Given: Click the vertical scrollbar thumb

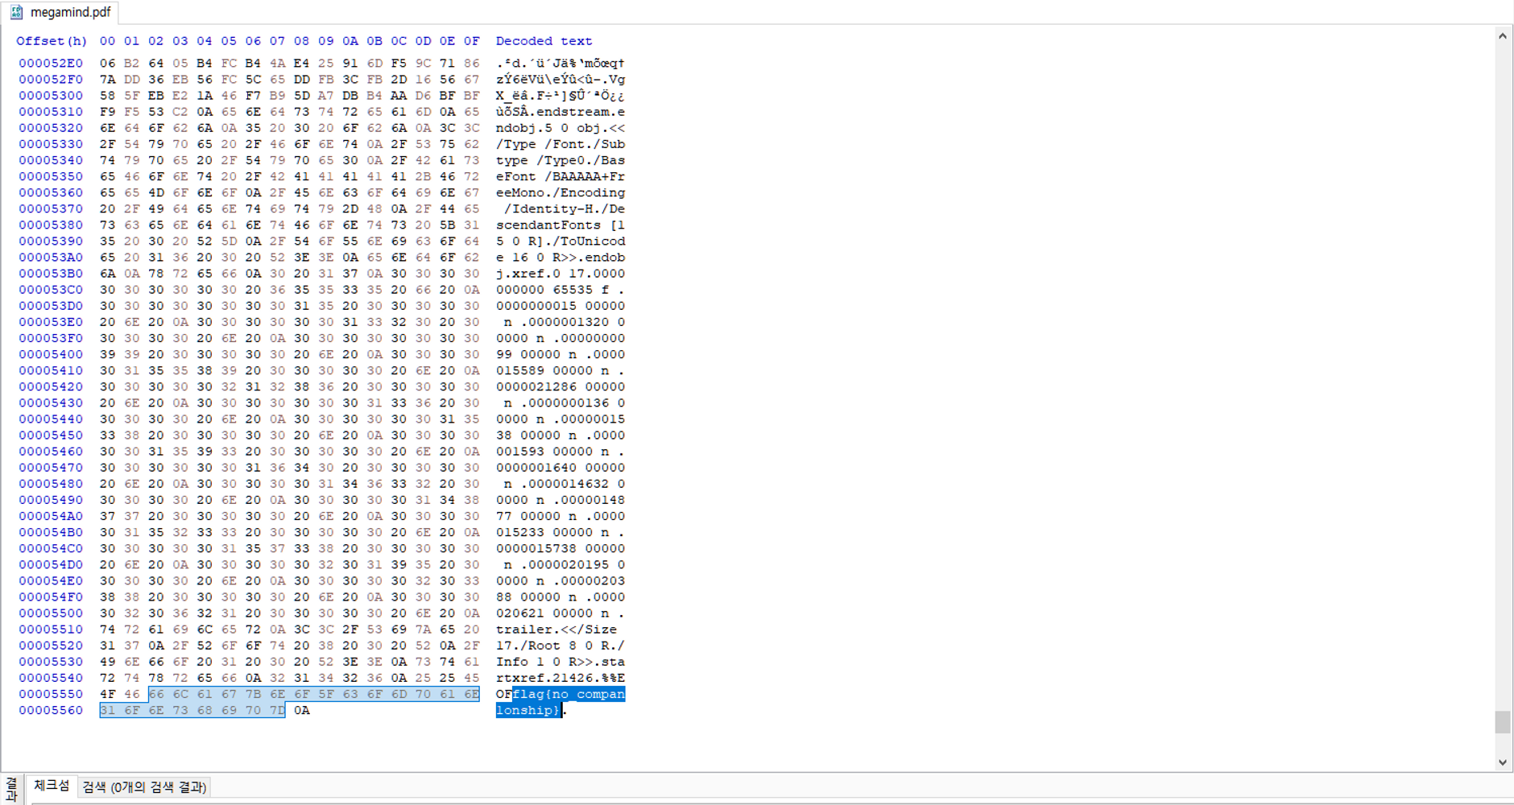Looking at the screenshot, I should click(1503, 722).
